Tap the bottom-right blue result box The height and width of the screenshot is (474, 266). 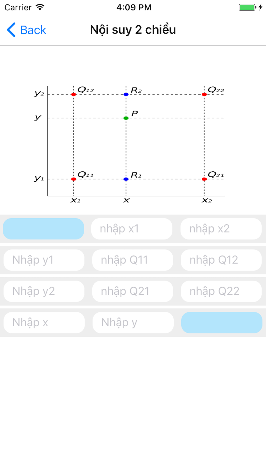coord(222,323)
